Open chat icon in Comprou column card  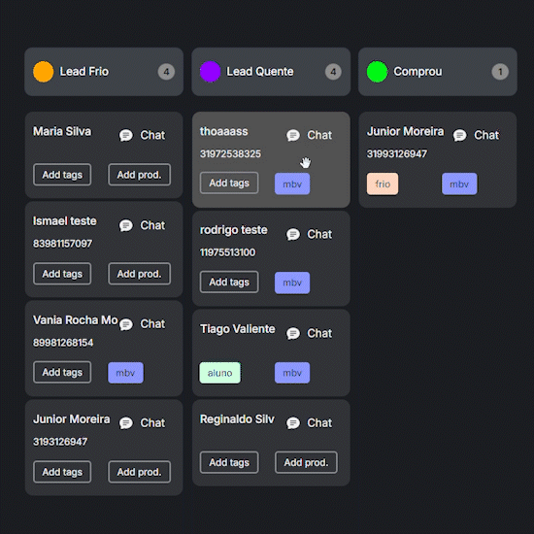tap(459, 135)
